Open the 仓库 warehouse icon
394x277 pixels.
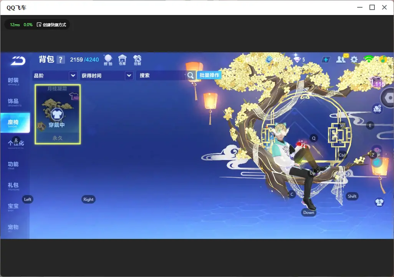[x=123, y=60]
